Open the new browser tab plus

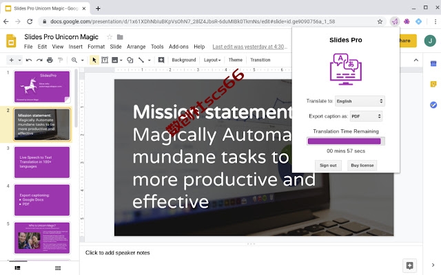tap(98, 8)
